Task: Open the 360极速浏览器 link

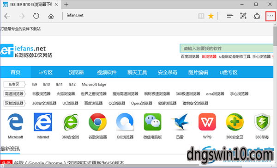Action: click(188, 94)
